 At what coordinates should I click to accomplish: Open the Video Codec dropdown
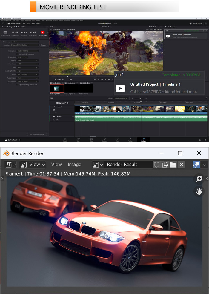pyautogui.click(x=27, y=64)
